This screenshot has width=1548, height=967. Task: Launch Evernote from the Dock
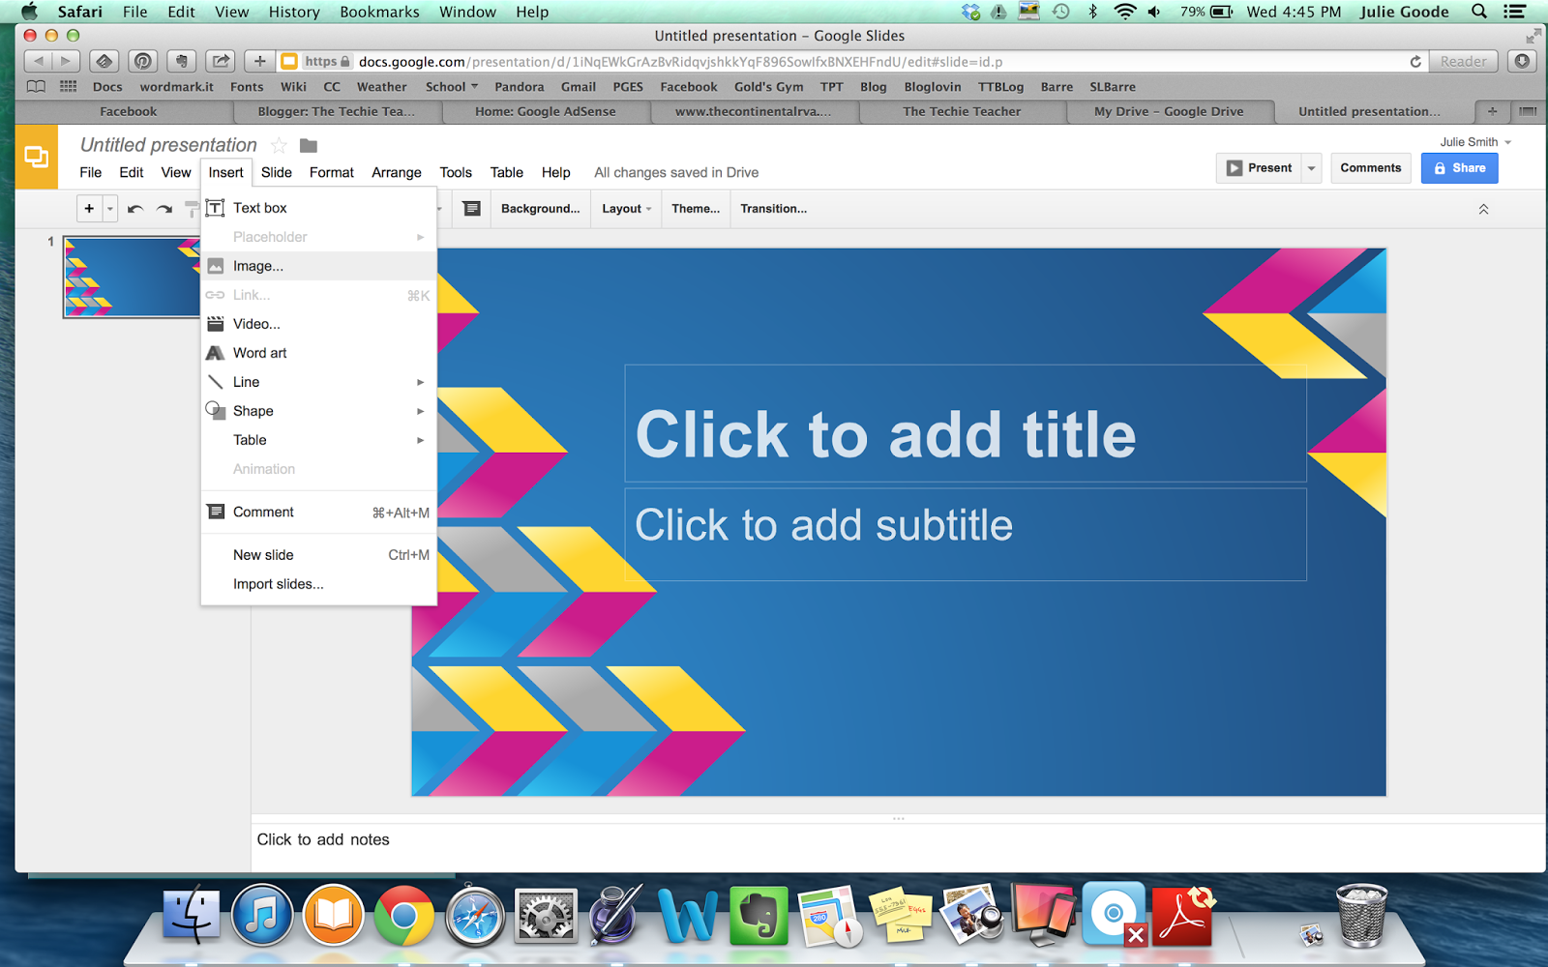[759, 915]
